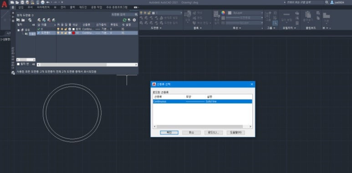Screen dimensions: 352x173
Task: Open the AutoCAD application menu logo
Action: pyautogui.click(x=4, y=5)
